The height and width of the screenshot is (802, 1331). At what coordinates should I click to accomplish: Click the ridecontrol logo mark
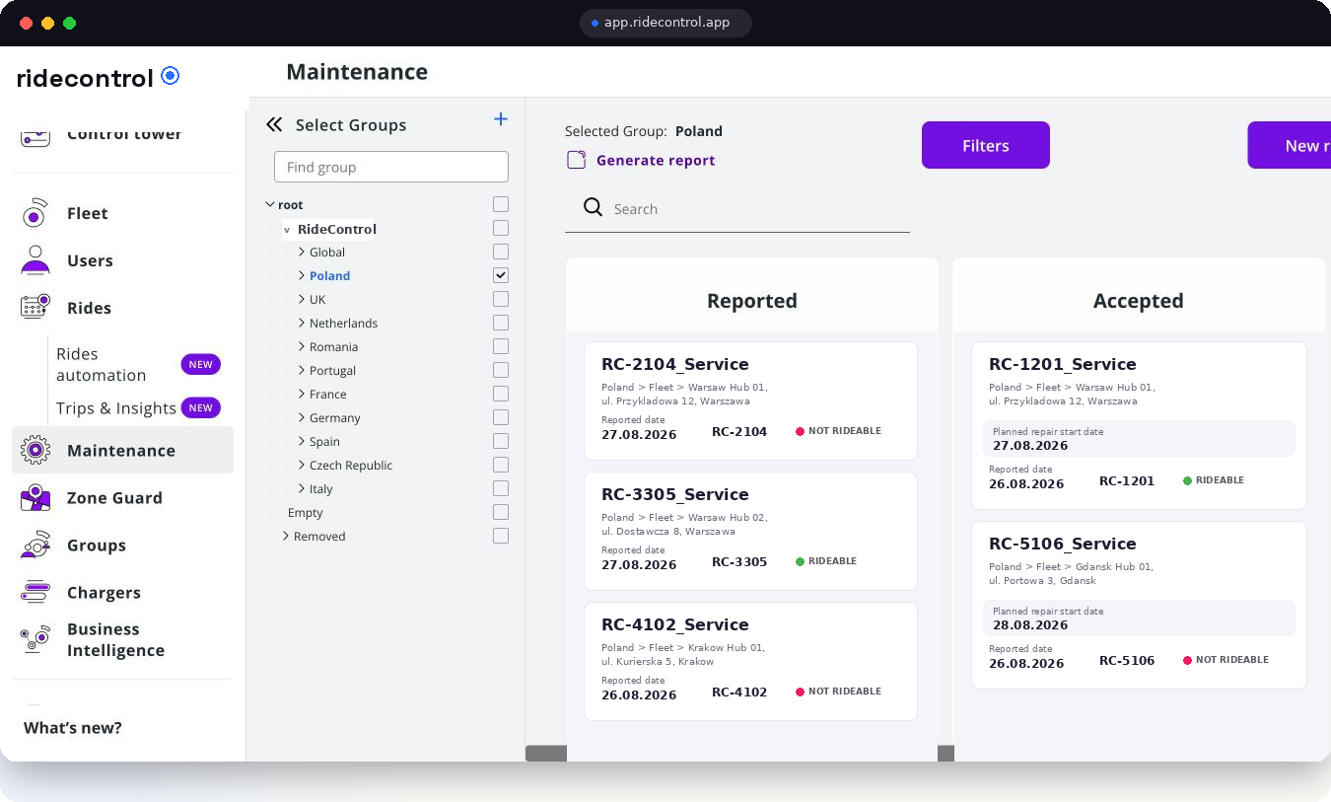pos(171,75)
